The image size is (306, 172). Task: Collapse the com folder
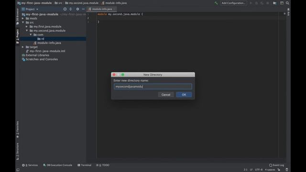[31, 35]
